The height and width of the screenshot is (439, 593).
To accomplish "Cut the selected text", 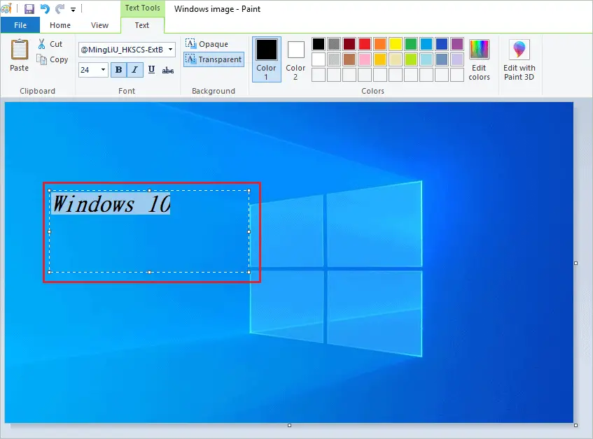I will point(50,44).
